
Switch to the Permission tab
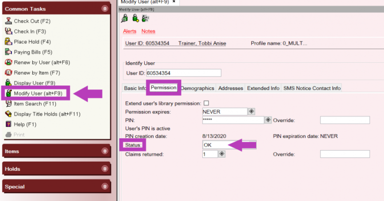(x=164, y=88)
